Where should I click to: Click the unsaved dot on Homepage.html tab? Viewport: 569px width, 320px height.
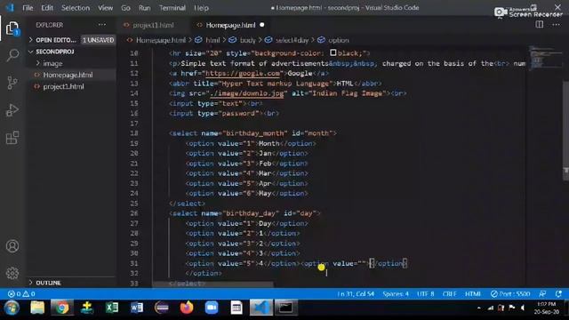click(x=262, y=25)
